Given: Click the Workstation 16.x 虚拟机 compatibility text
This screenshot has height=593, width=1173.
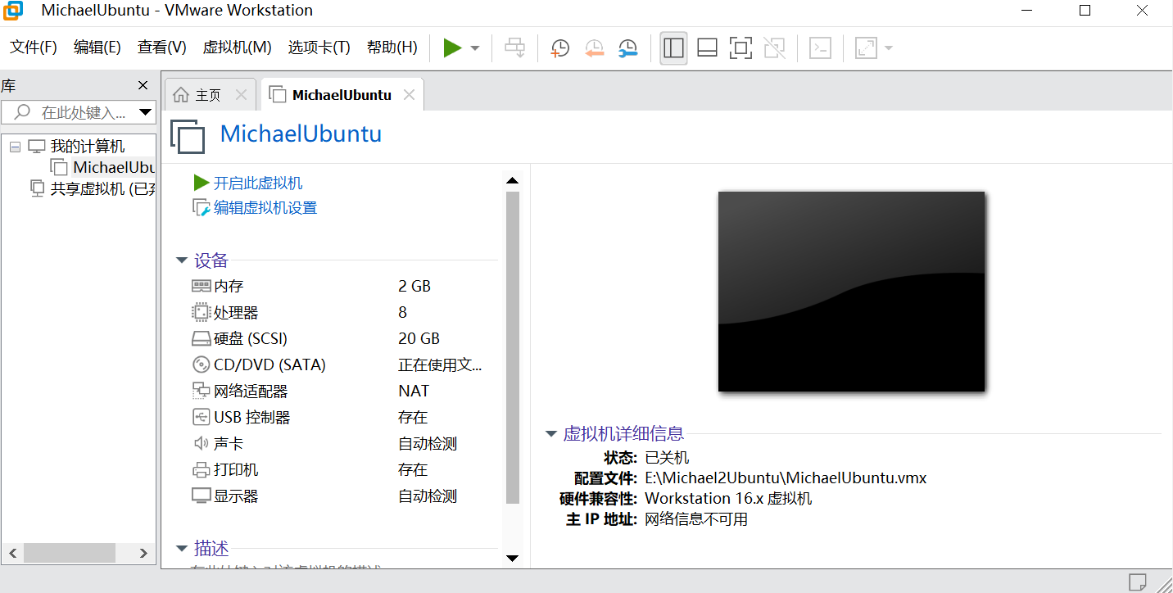Looking at the screenshot, I should click(x=728, y=498).
